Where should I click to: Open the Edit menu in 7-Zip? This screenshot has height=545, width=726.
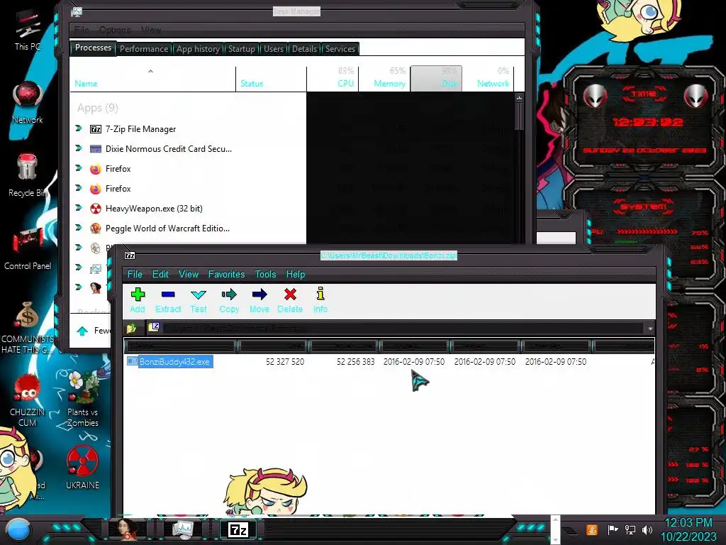[x=160, y=274]
